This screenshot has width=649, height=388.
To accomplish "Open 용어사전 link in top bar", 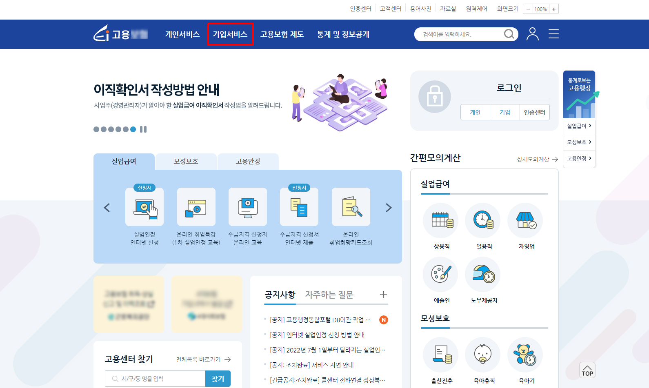I will pos(421,9).
